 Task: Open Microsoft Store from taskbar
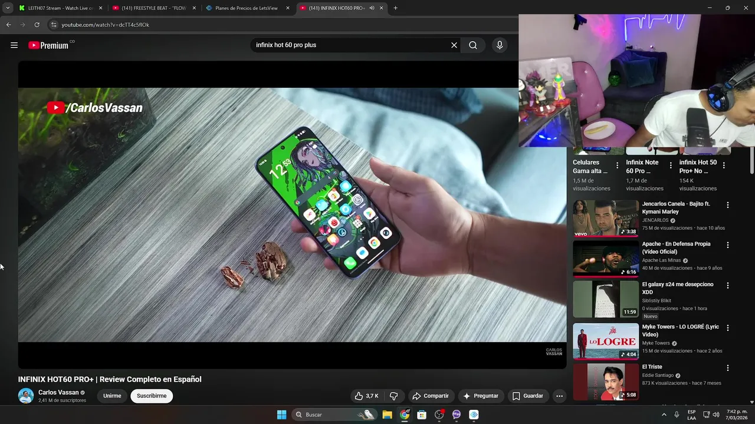pyautogui.click(x=422, y=415)
